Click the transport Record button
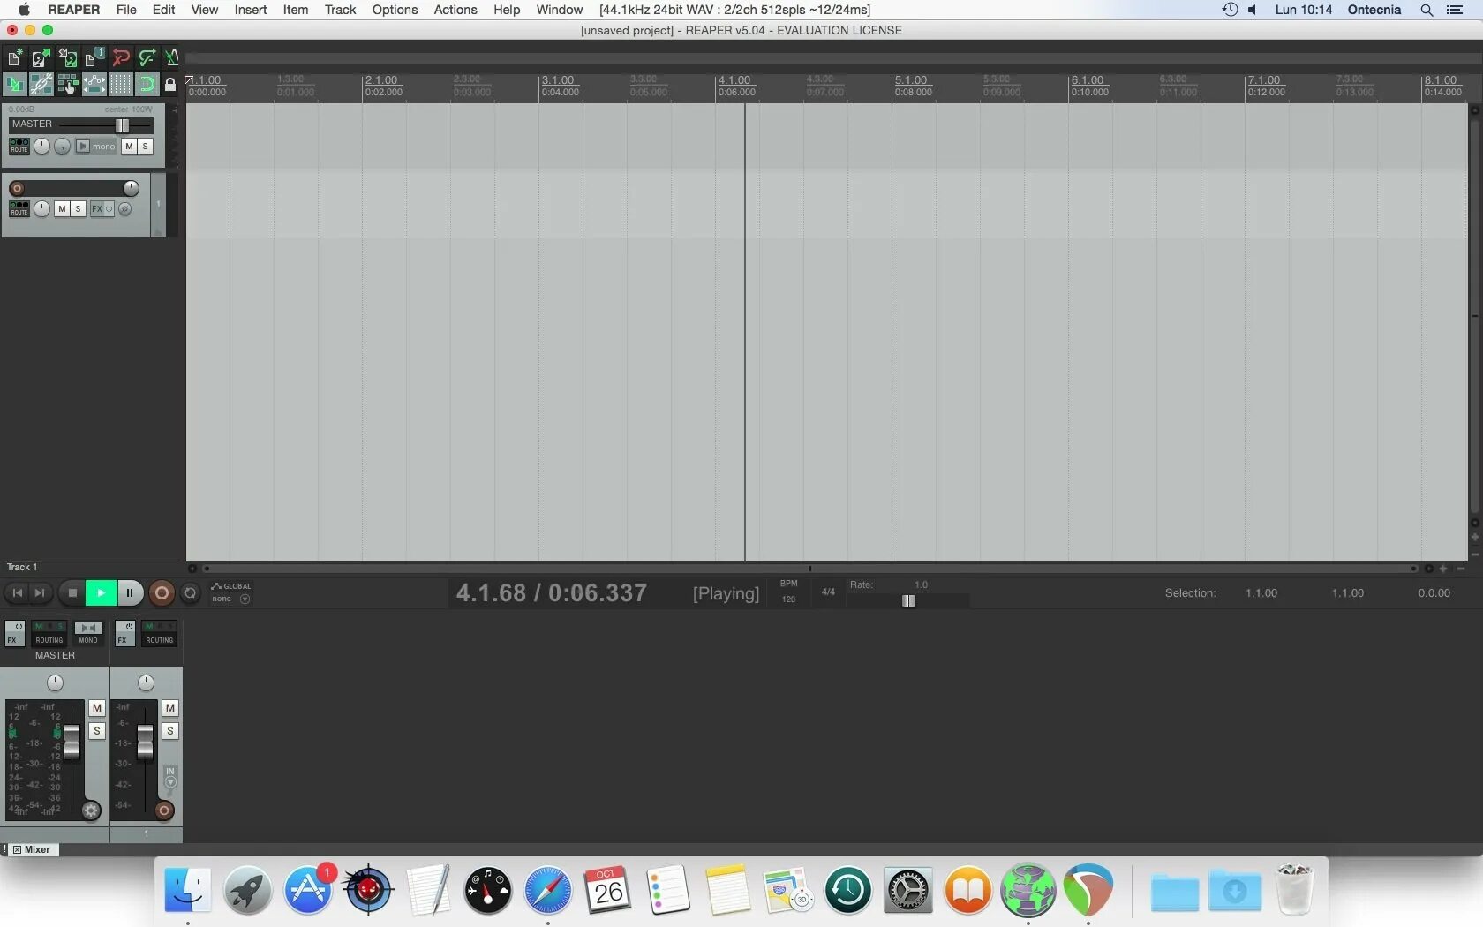Screen dimensions: 1483x927 162,593
